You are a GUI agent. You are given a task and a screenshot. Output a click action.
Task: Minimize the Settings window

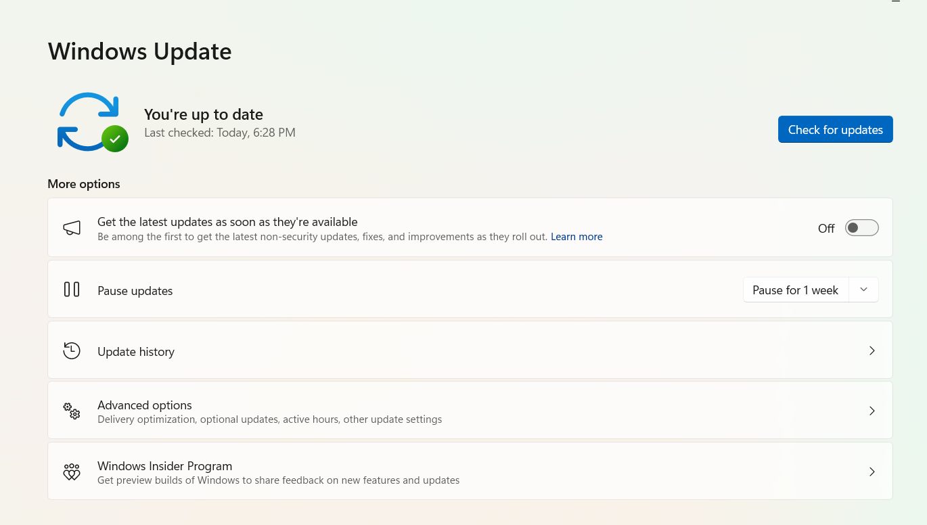click(x=896, y=2)
